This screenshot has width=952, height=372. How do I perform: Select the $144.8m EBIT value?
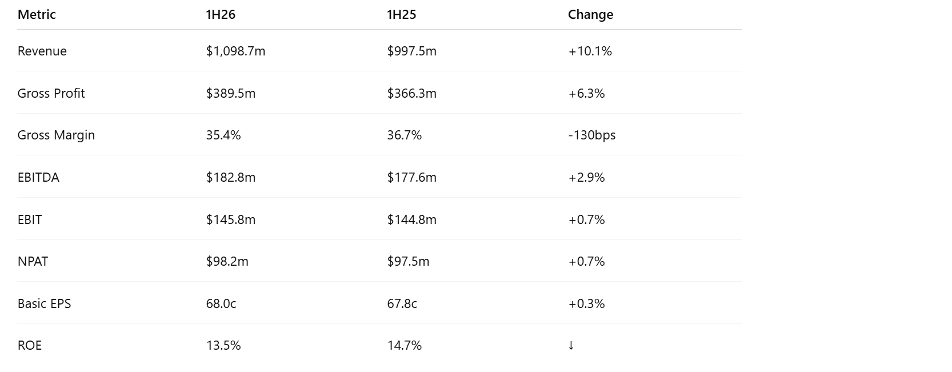[411, 220]
